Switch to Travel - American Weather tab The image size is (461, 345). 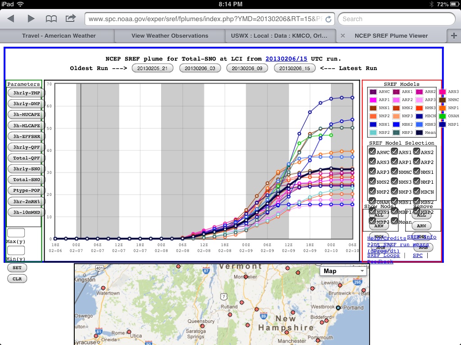59,35
